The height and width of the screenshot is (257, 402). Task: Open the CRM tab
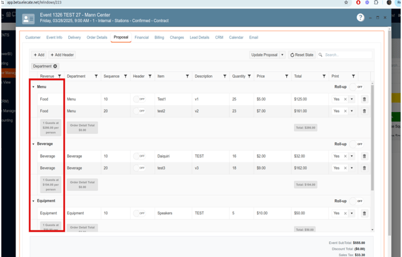tap(219, 37)
